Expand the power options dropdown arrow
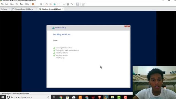Screen dimensions: 176x99 (x=36, y=4)
